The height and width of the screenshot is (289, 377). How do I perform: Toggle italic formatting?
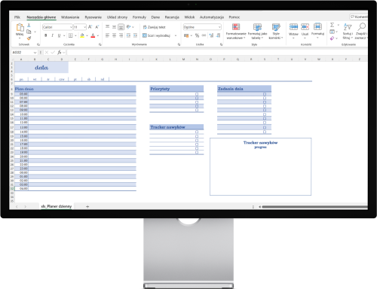(52, 35)
